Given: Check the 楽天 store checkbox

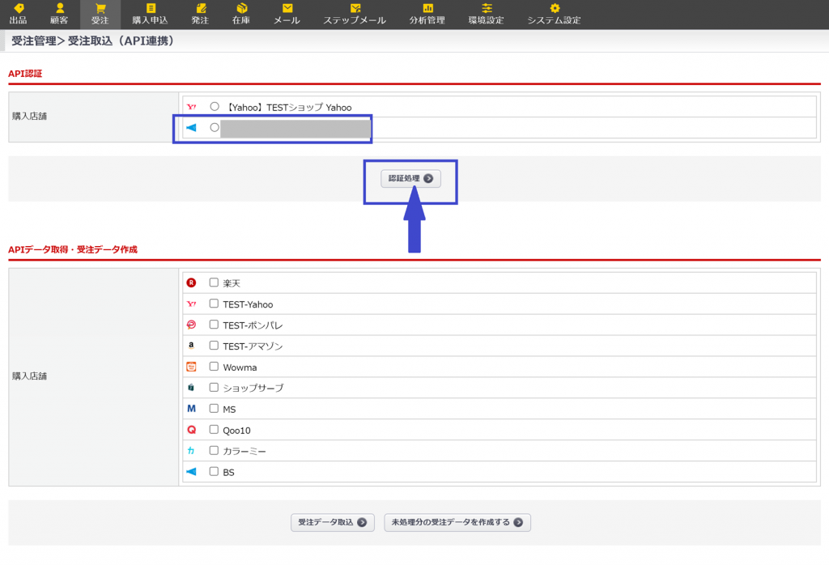Looking at the screenshot, I should (214, 282).
